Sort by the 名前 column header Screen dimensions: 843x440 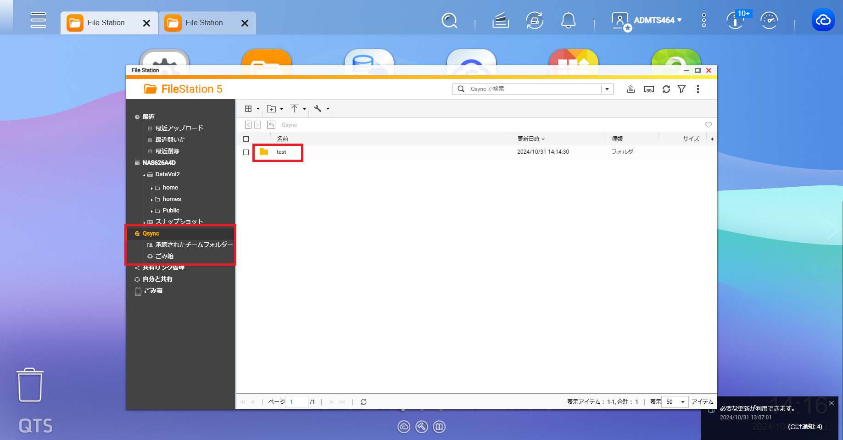[283, 139]
